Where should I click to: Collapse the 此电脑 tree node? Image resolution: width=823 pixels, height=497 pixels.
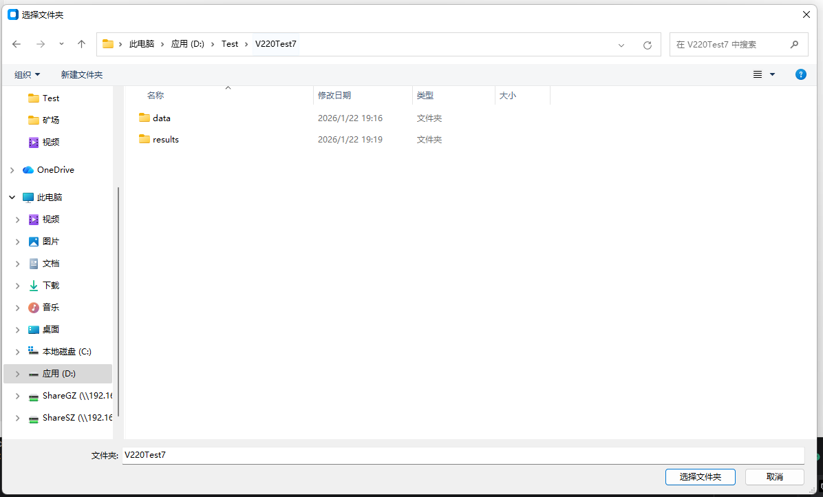[12, 198]
